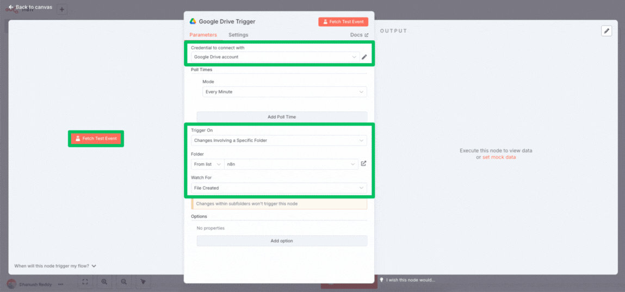The width and height of the screenshot is (625, 292).
Task: Click the fit to view icon
Action: [x=85, y=282]
